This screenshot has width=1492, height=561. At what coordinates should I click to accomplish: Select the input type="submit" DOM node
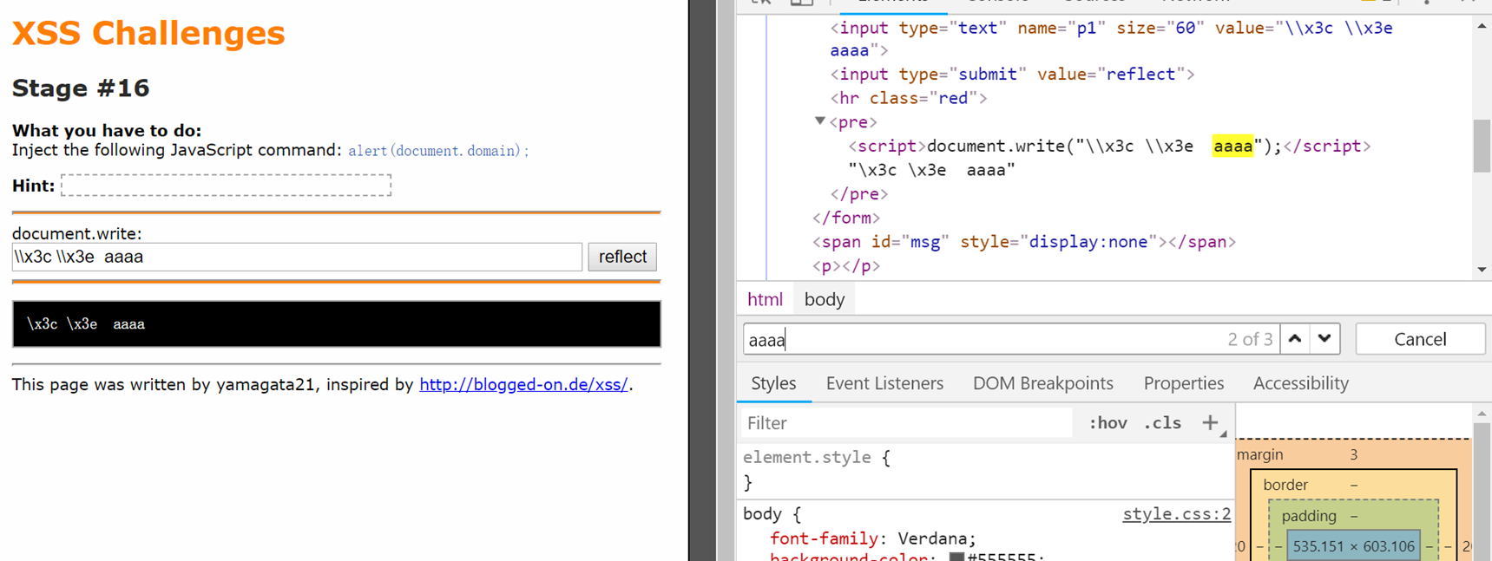1012,74
